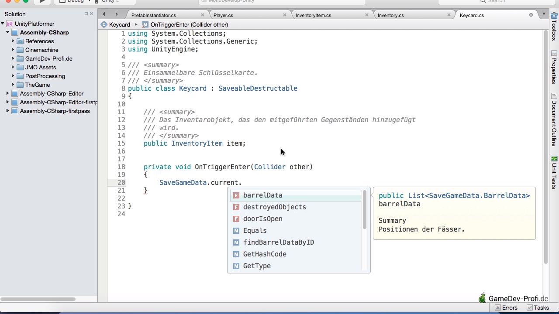
Task: Select TheGame tree item
Action: pos(38,85)
